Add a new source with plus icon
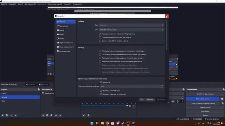225x126 pixels. tap(43, 115)
